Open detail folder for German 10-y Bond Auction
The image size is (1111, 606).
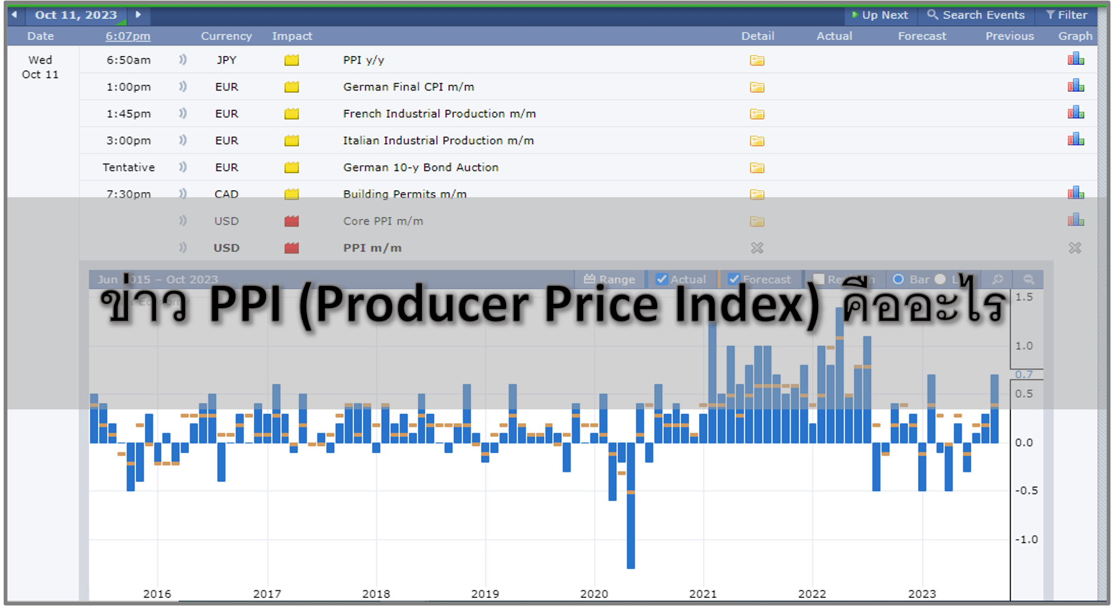(757, 168)
